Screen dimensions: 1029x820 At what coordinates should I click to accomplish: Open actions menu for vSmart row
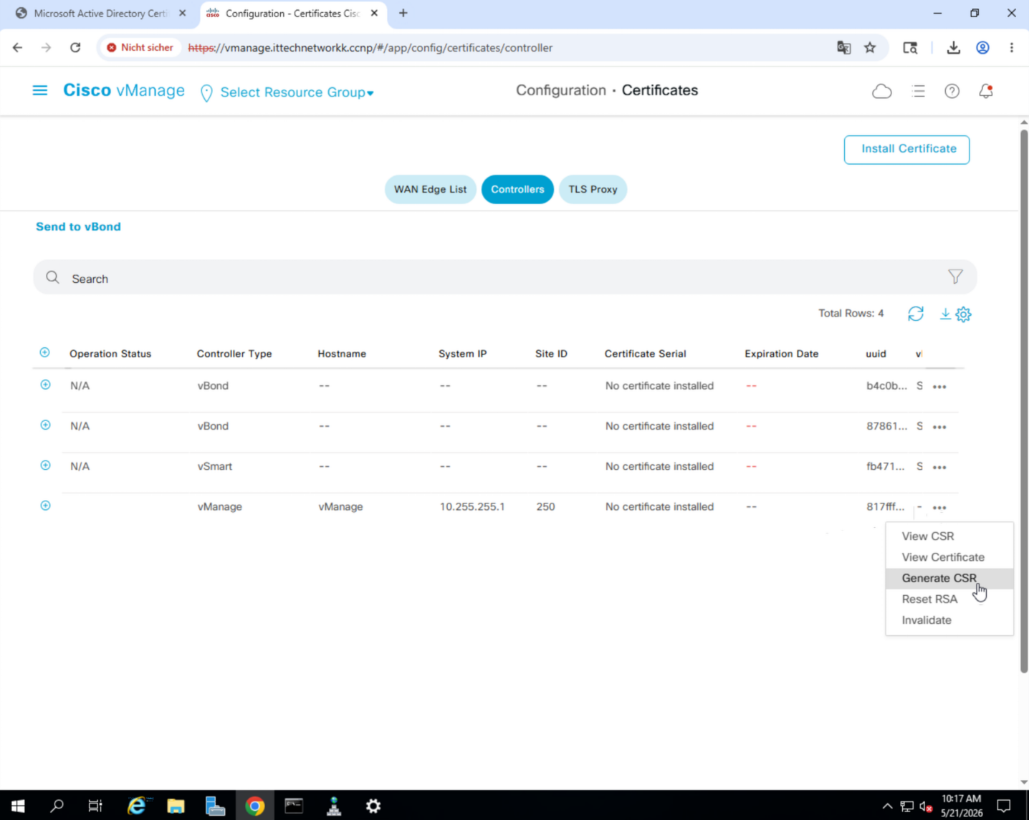click(939, 467)
